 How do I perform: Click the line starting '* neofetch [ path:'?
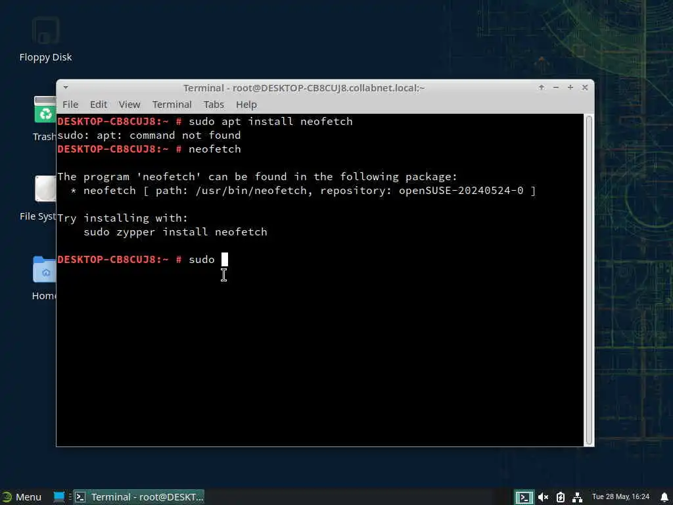pyautogui.click(x=303, y=190)
